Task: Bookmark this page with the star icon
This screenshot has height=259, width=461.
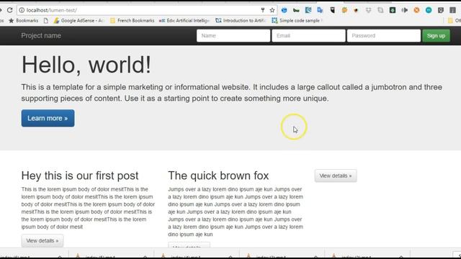Action: [x=272, y=10]
